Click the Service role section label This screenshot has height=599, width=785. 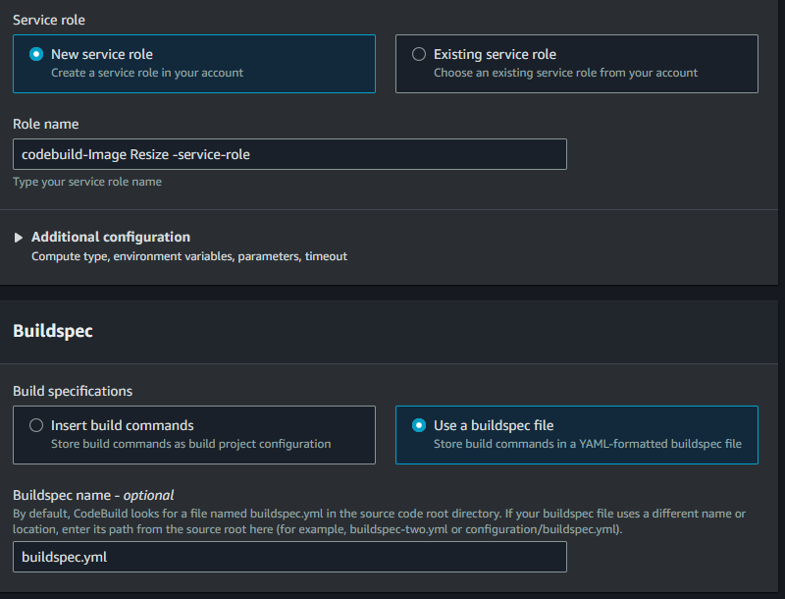49,20
